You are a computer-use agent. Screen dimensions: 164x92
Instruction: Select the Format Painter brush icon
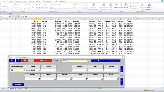point(1,9)
